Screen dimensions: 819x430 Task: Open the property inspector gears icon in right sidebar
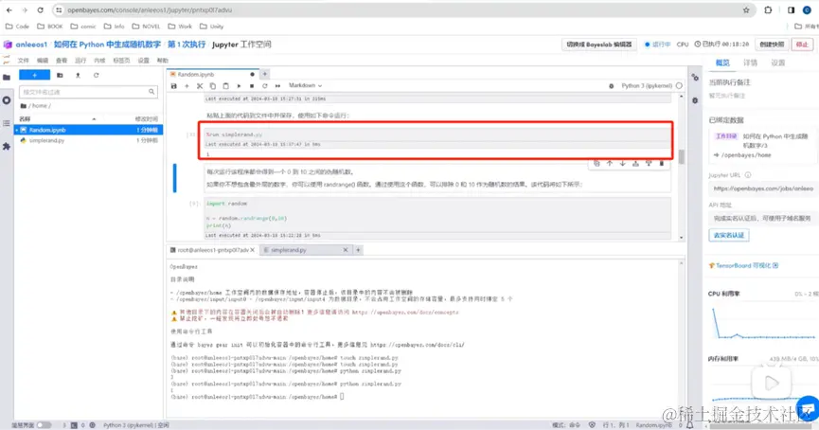[x=695, y=78]
